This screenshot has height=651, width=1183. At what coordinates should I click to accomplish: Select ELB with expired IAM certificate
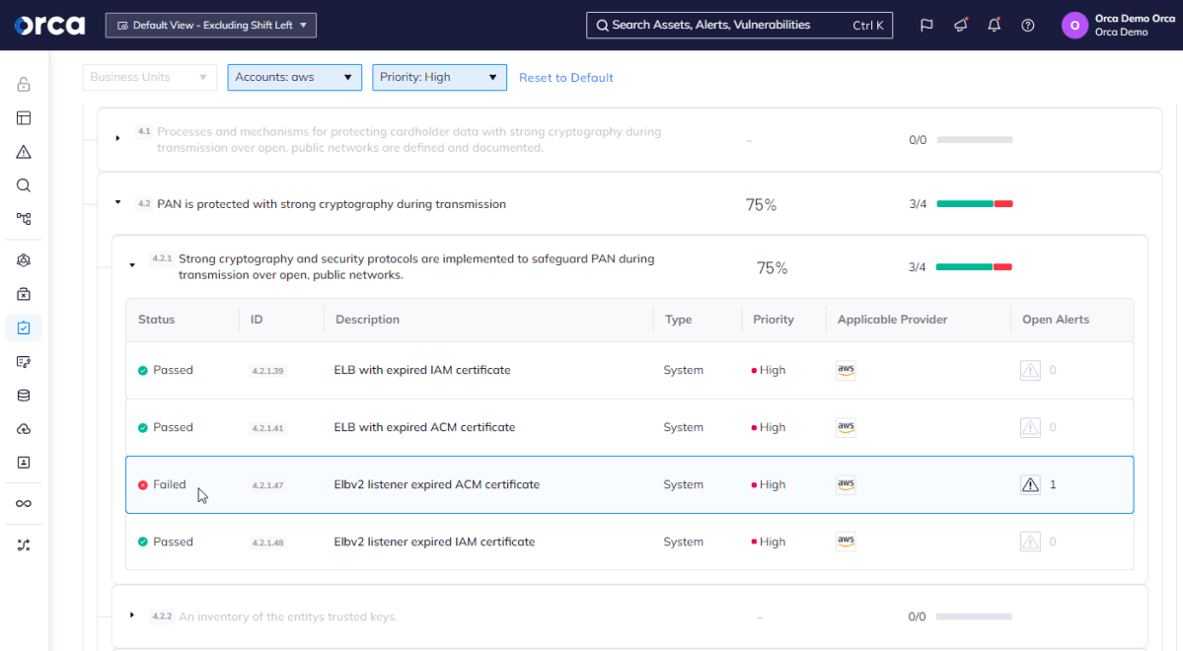(422, 370)
